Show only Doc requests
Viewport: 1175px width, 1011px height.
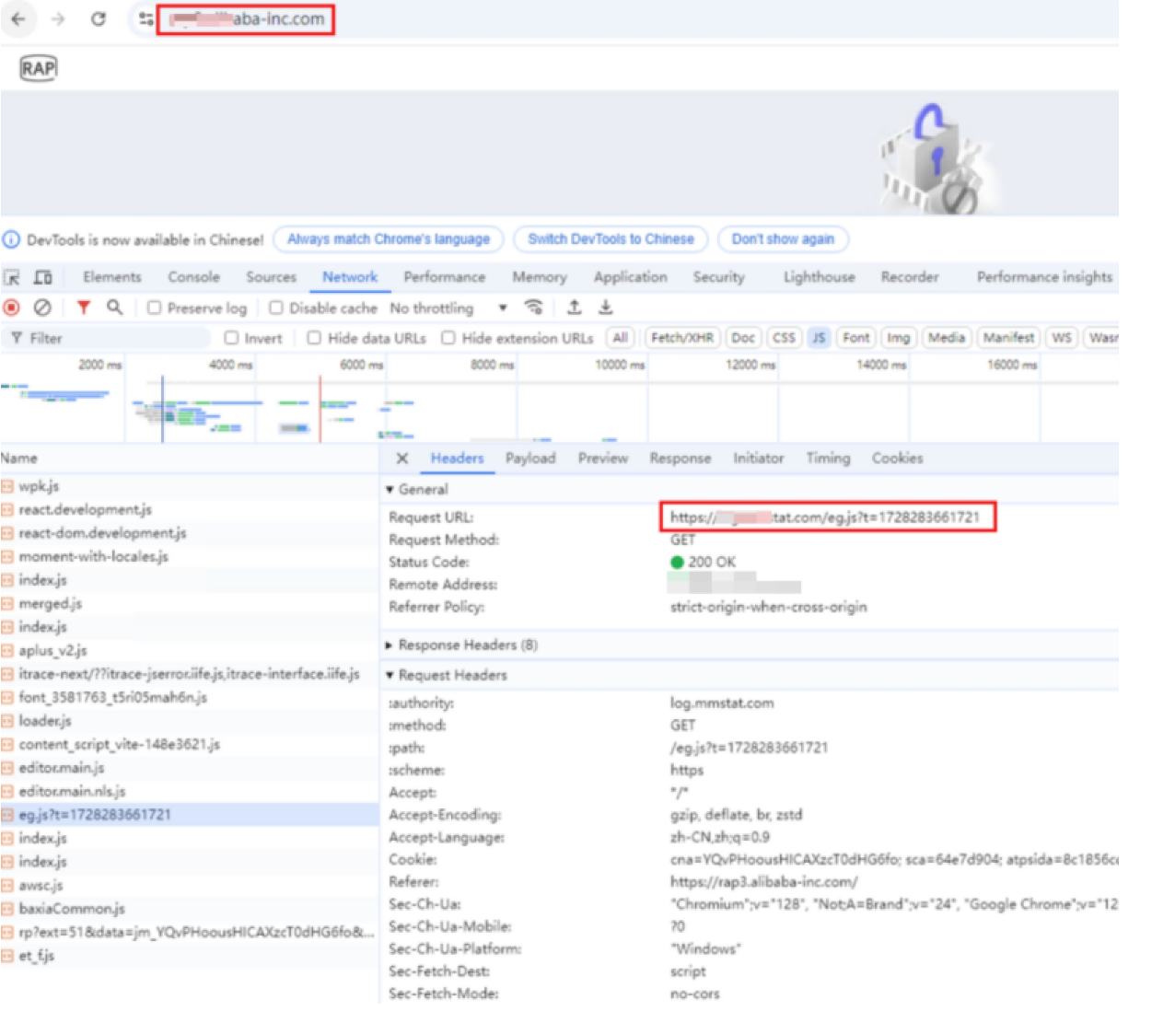click(x=743, y=338)
